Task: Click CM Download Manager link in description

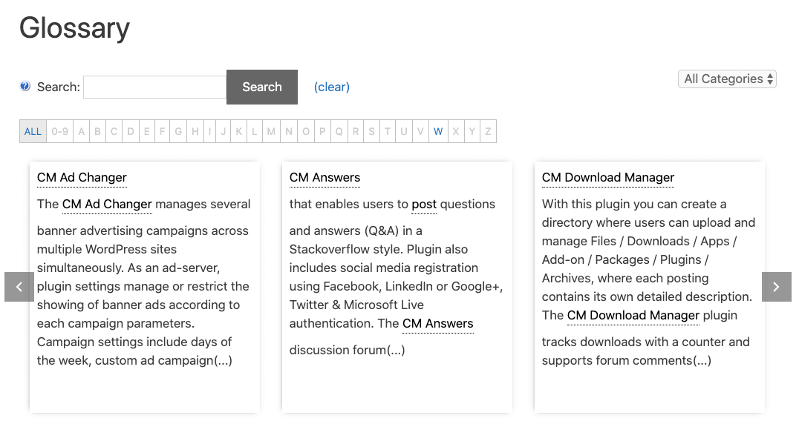Action: (x=633, y=315)
